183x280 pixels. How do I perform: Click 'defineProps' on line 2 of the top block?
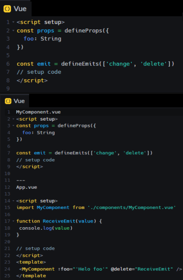tap(83, 31)
